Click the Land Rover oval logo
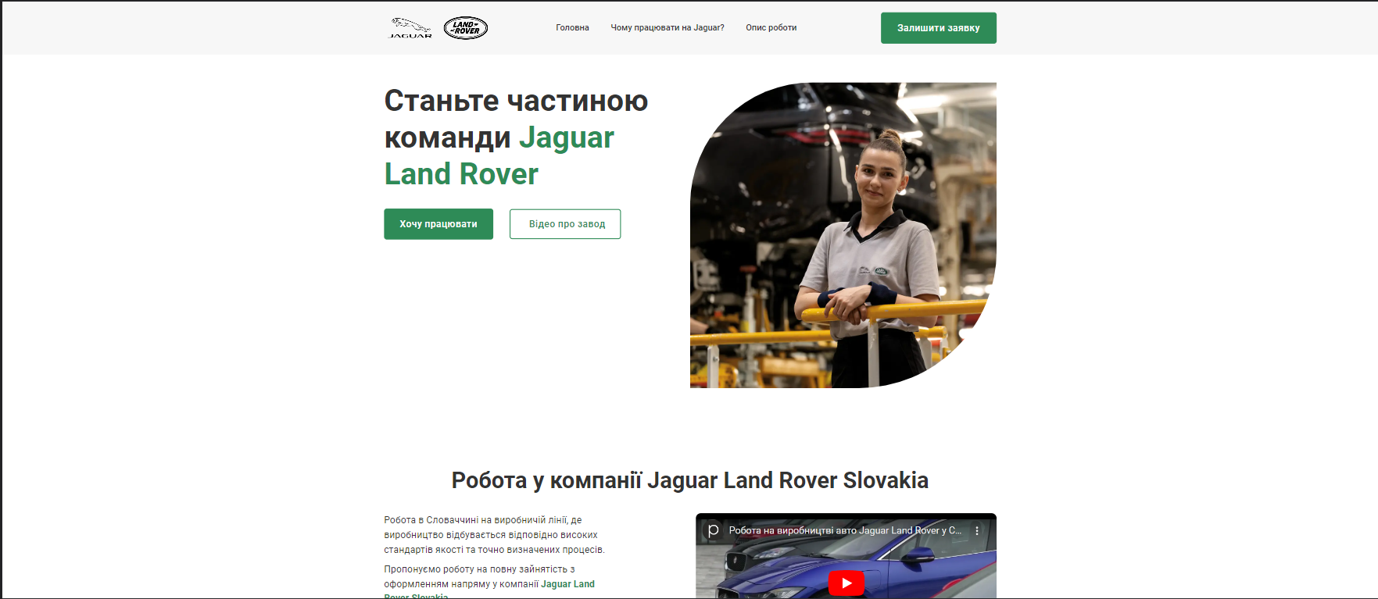Screen dimensions: 1378x599 pyautogui.click(x=466, y=28)
